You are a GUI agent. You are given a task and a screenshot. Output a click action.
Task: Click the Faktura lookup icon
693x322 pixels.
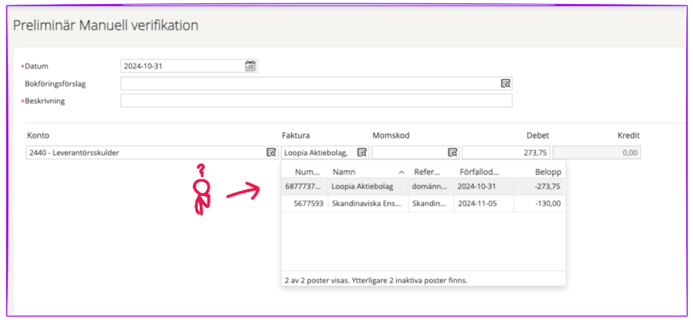point(361,152)
